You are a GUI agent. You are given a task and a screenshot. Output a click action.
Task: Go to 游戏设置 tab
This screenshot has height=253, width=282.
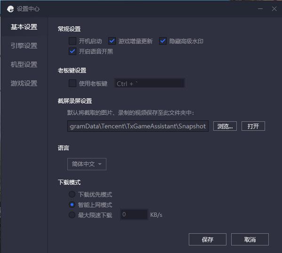tap(24, 83)
